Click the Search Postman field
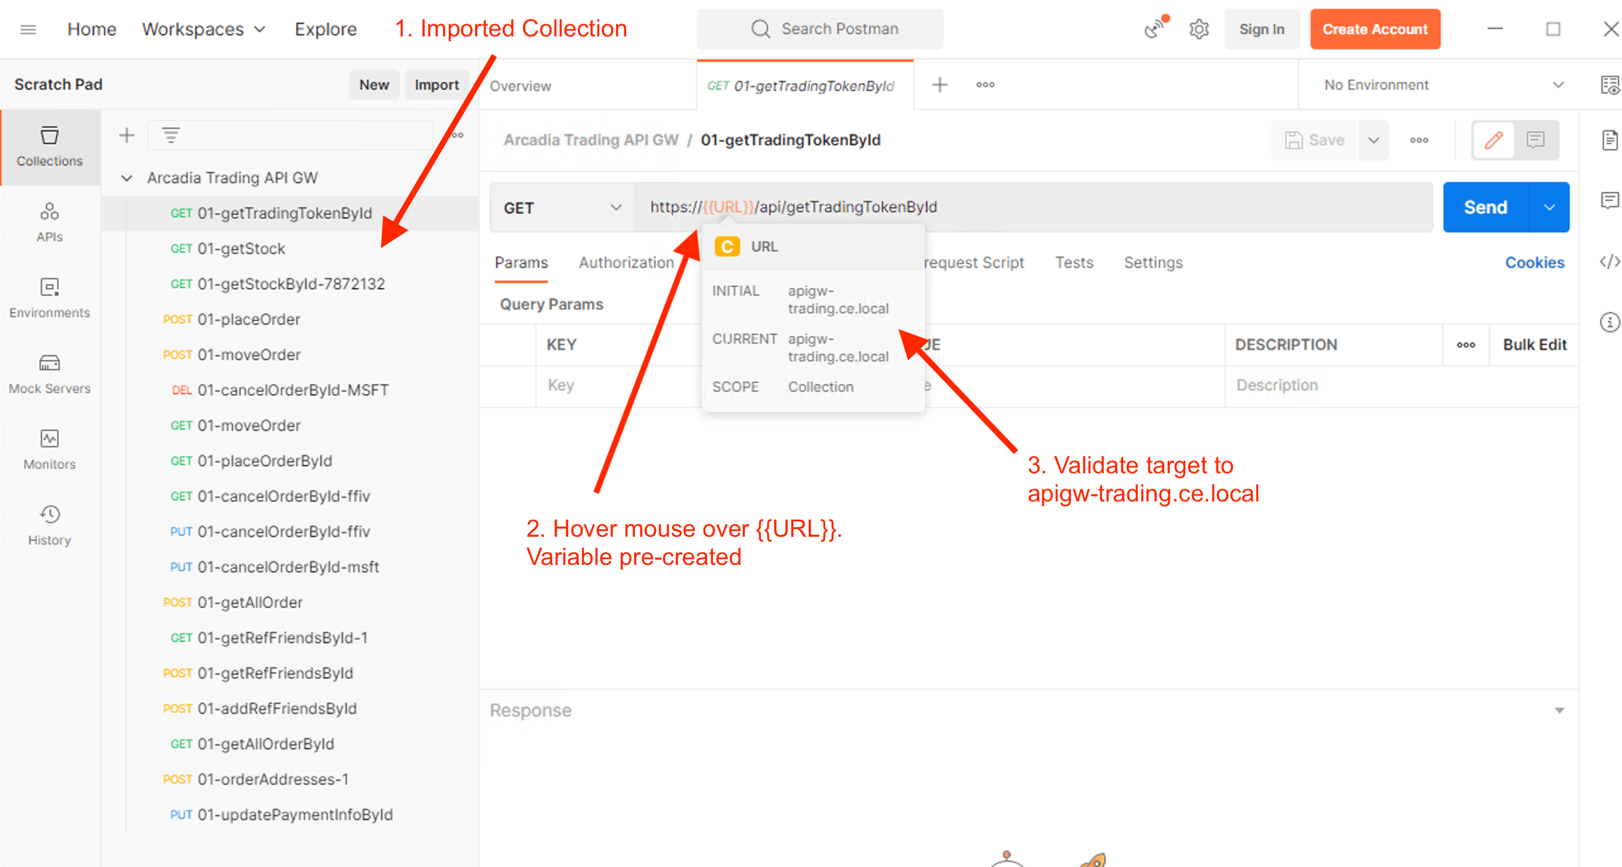The width and height of the screenshot is (1622, 867). 819,29
